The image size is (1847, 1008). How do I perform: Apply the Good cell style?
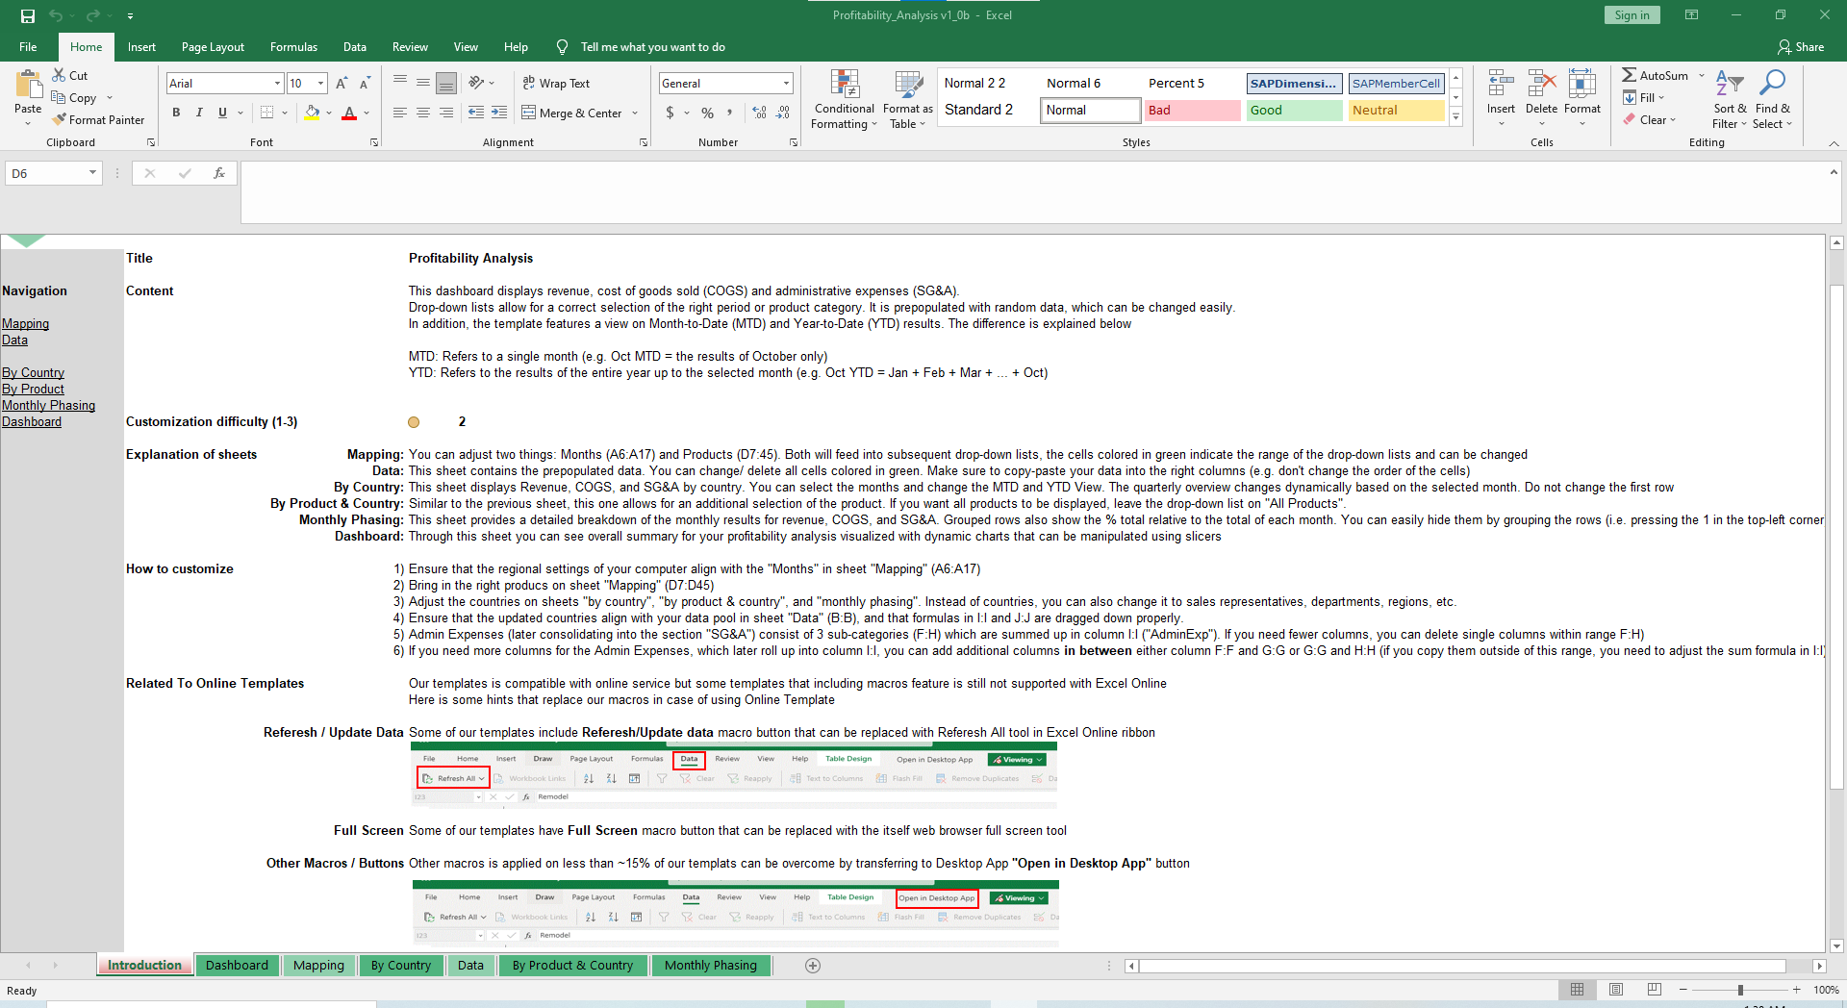[x=1294, y=111]
